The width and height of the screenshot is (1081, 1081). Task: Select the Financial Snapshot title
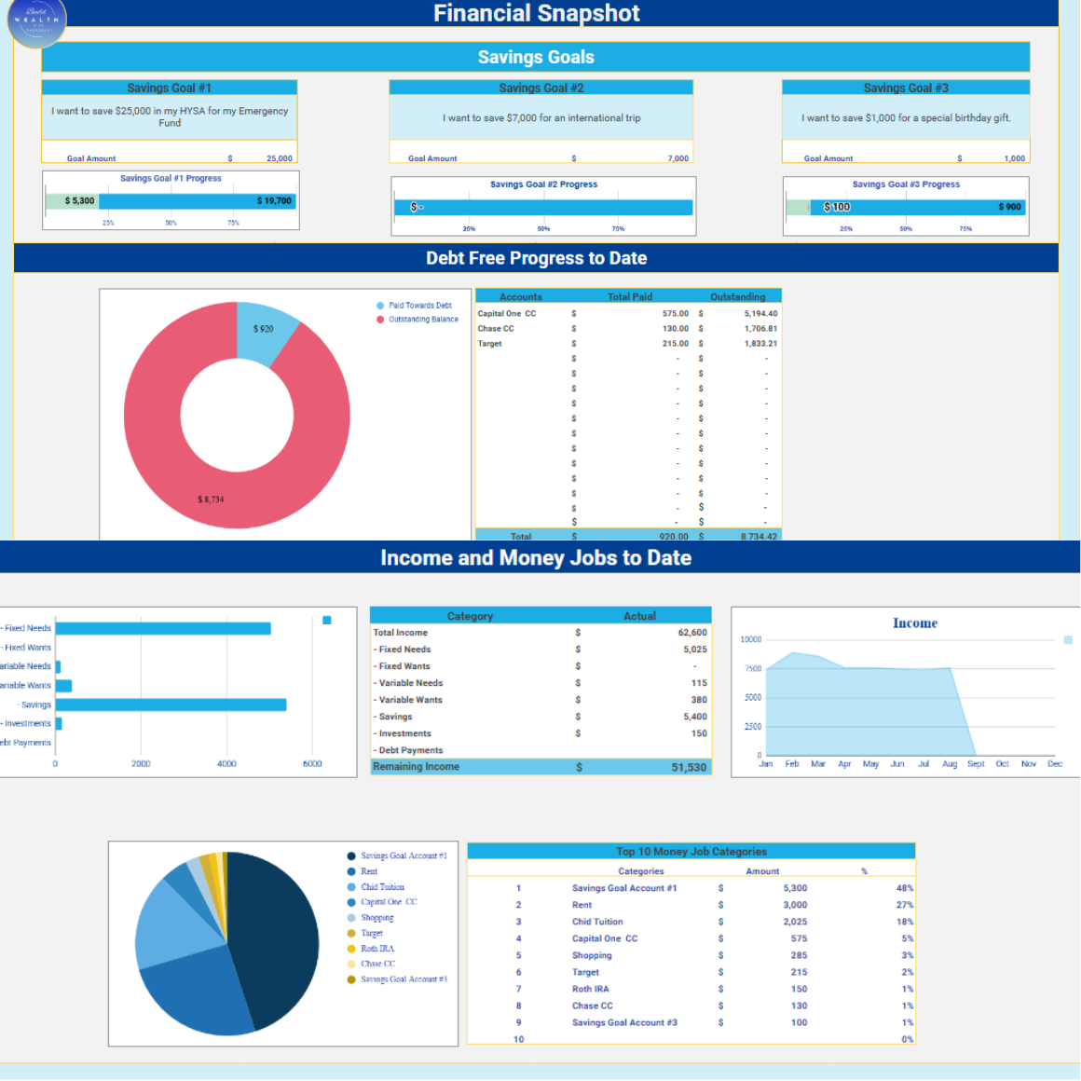pos(536,13)
